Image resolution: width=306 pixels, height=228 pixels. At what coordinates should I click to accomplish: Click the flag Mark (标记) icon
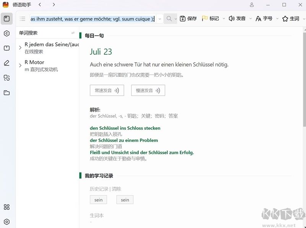pos(206,19)
